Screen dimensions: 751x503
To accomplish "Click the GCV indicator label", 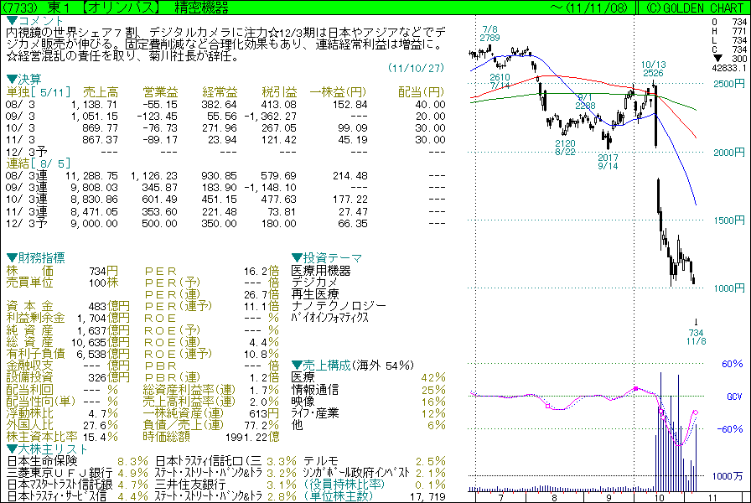I will (x=734, y=397).
